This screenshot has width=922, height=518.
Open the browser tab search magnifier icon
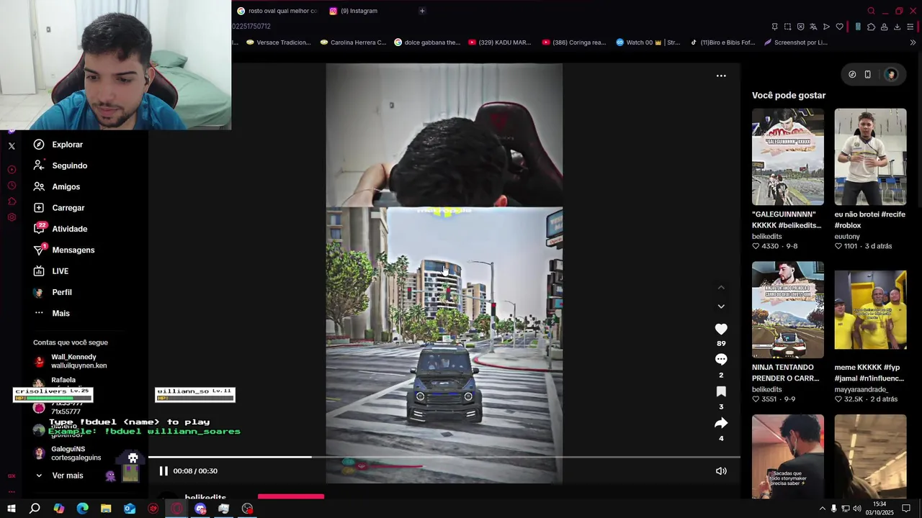point(871,11)
